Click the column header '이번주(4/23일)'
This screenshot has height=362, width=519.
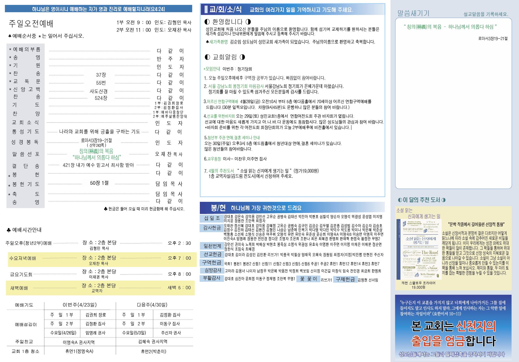[x=80, y=305]
